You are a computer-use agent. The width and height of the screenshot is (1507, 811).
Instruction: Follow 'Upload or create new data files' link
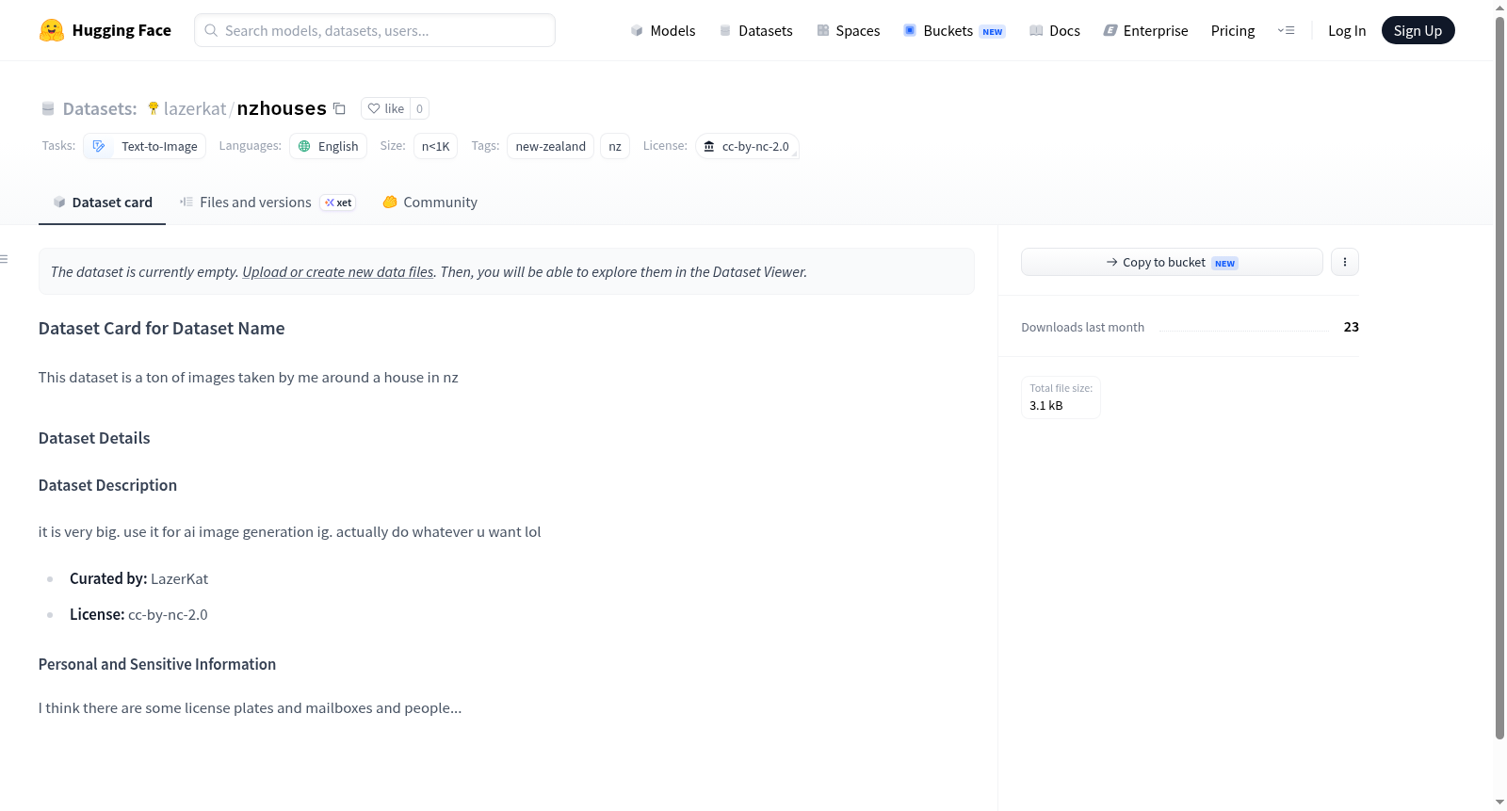tap(338, 271)
